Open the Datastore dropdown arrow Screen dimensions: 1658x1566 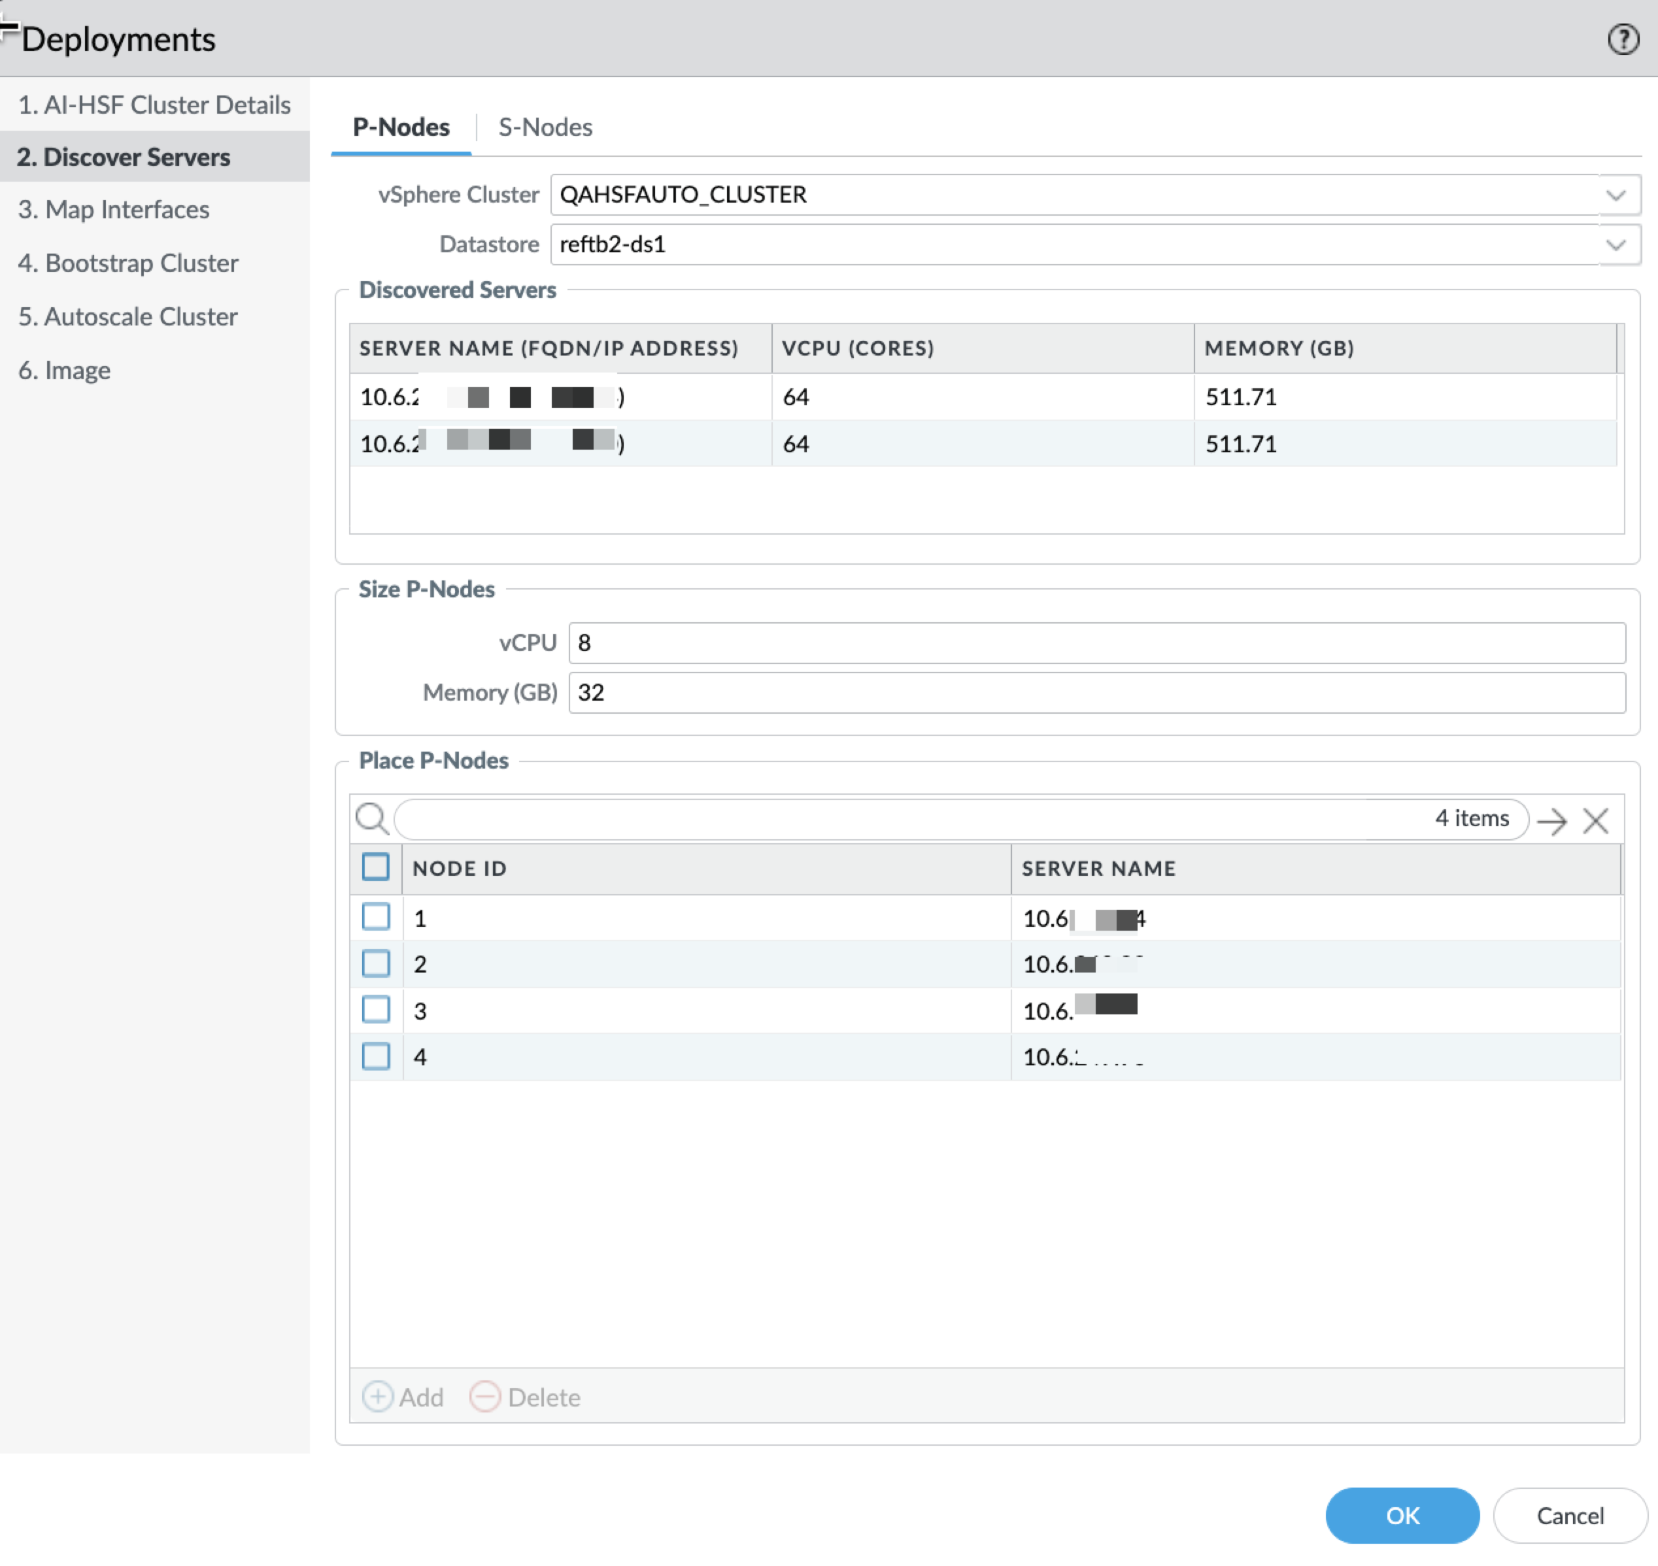pos(1616,244)
